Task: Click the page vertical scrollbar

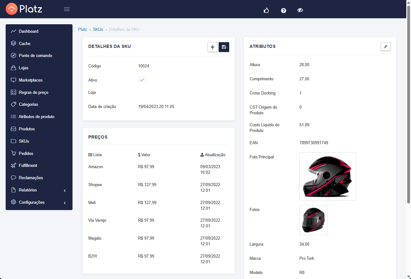Action: pyautogui.click(x=409, y=104)
